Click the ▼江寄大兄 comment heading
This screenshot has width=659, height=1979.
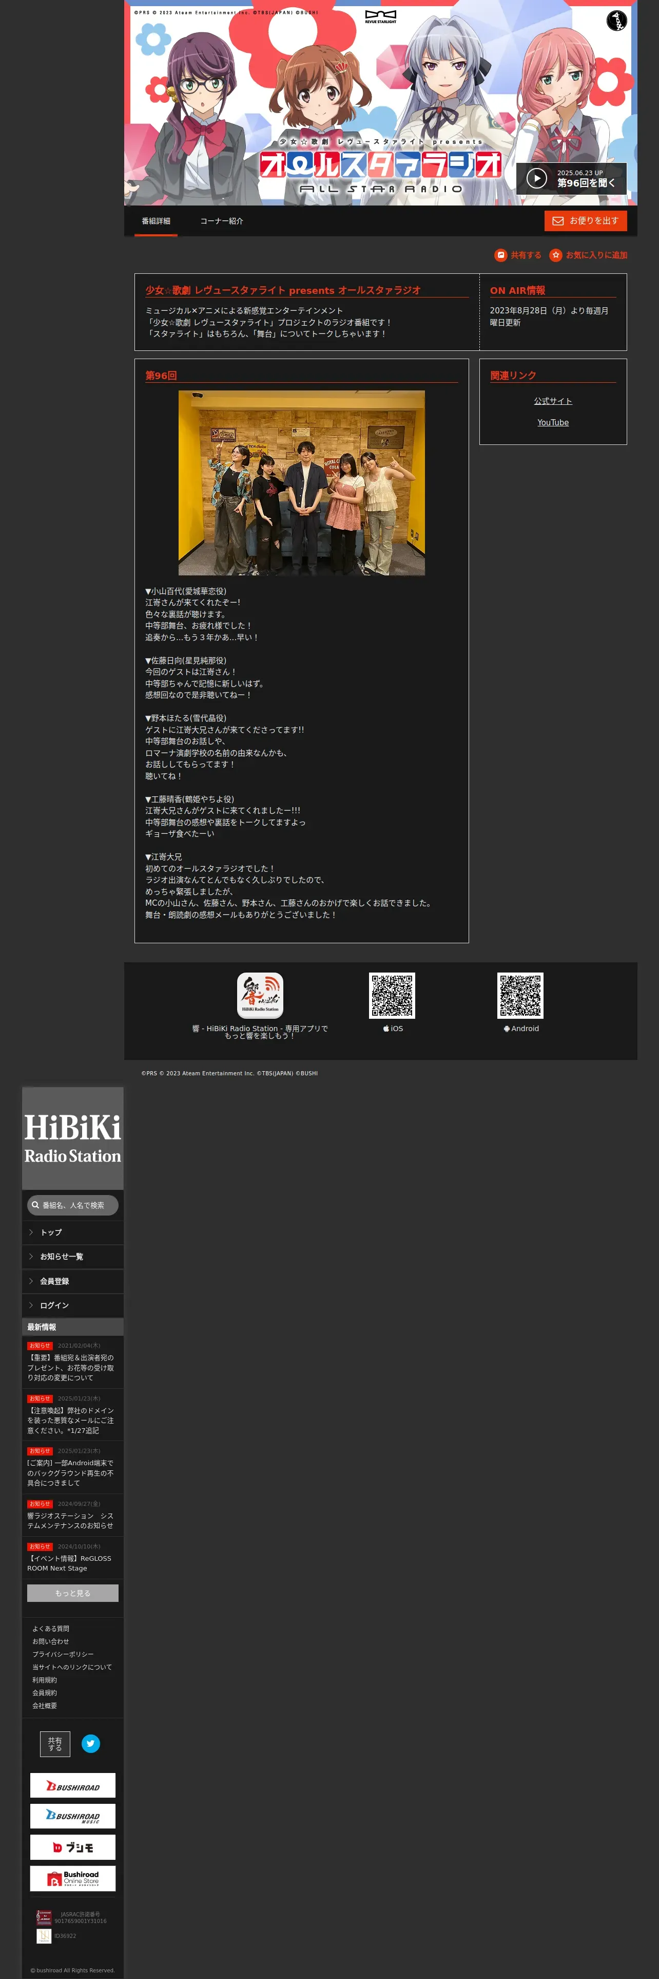point(163,857)
